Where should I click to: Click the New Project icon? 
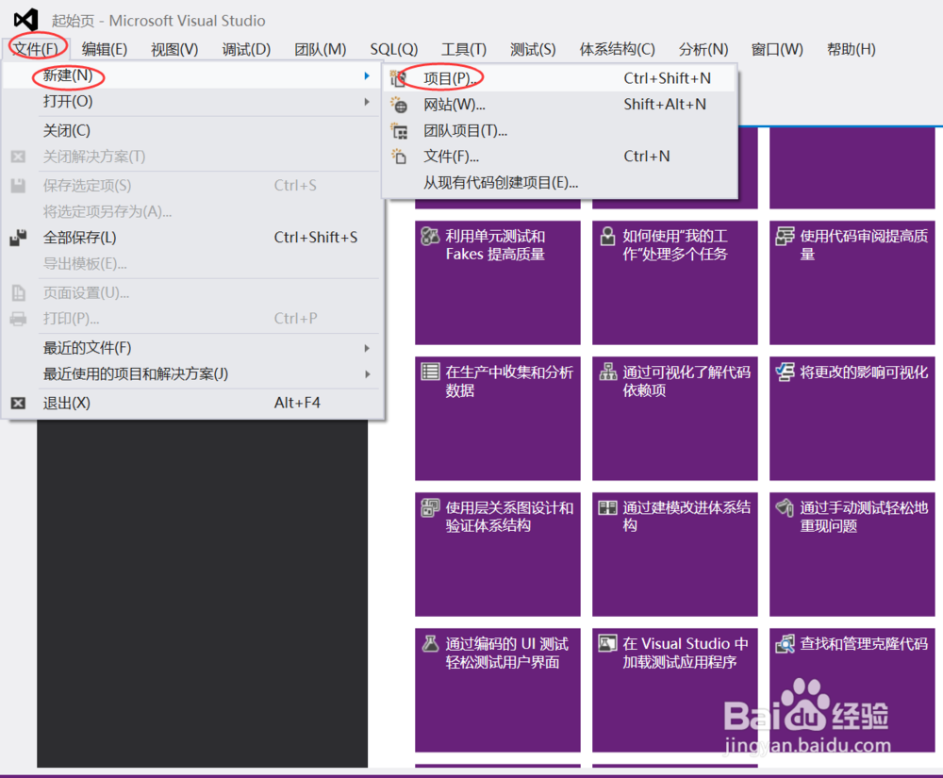click(398, 78)
